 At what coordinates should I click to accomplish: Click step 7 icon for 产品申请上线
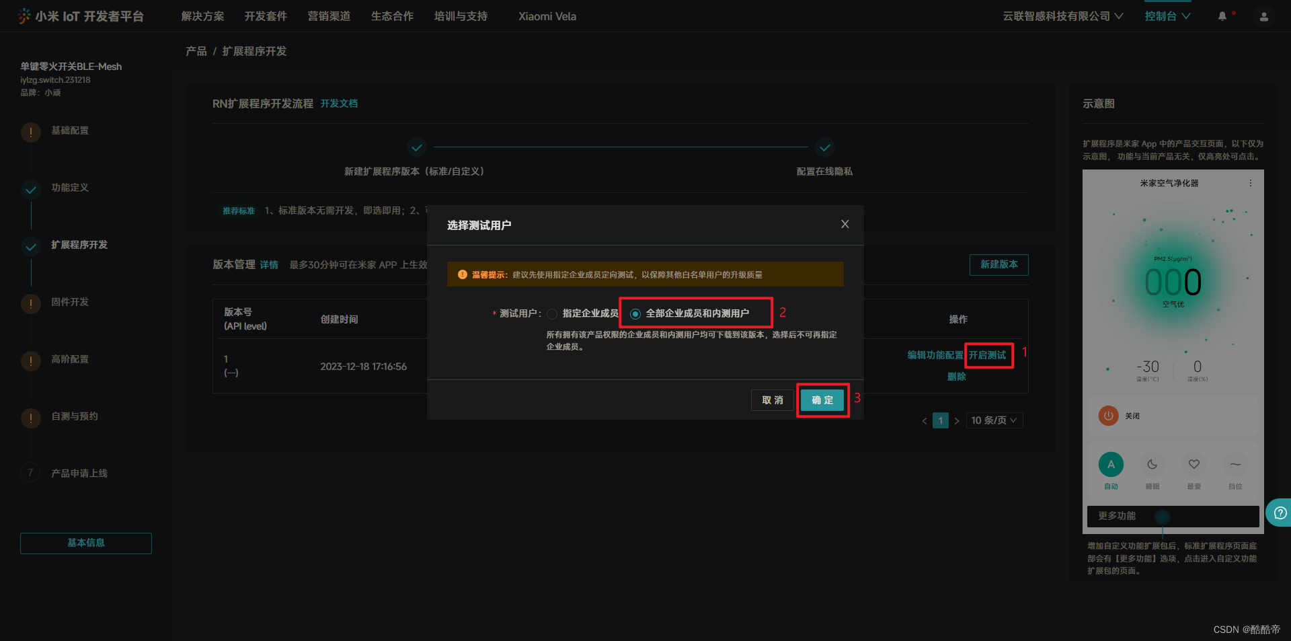31,473
